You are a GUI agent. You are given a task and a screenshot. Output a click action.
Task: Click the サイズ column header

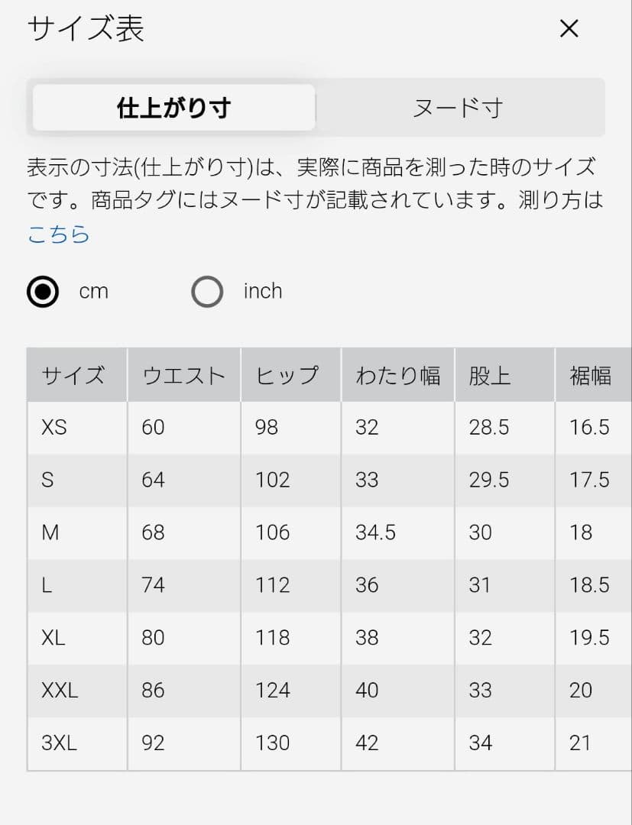click(x=73, y=376)
